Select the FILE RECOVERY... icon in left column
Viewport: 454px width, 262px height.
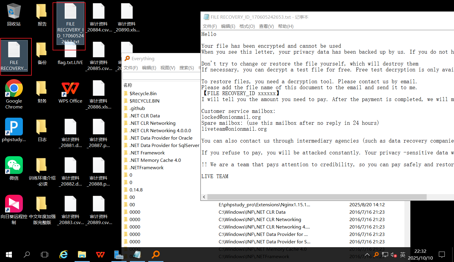click(14, 56)
